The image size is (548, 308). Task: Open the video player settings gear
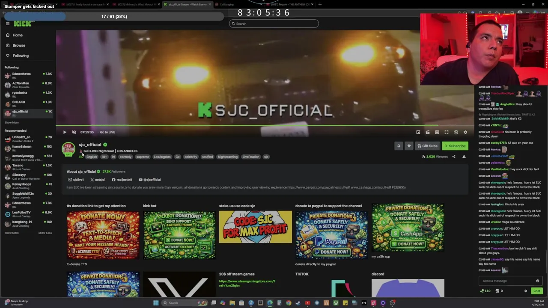click(x=465, y=132)
